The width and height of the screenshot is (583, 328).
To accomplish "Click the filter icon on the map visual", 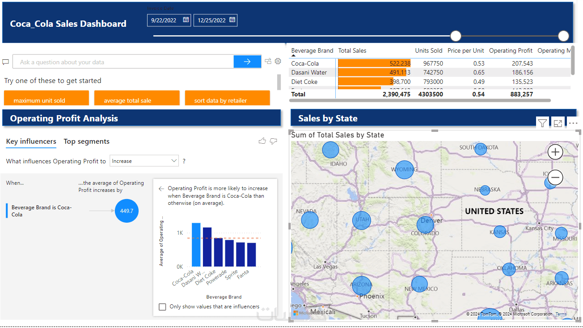I will click(x=542, y=123).
